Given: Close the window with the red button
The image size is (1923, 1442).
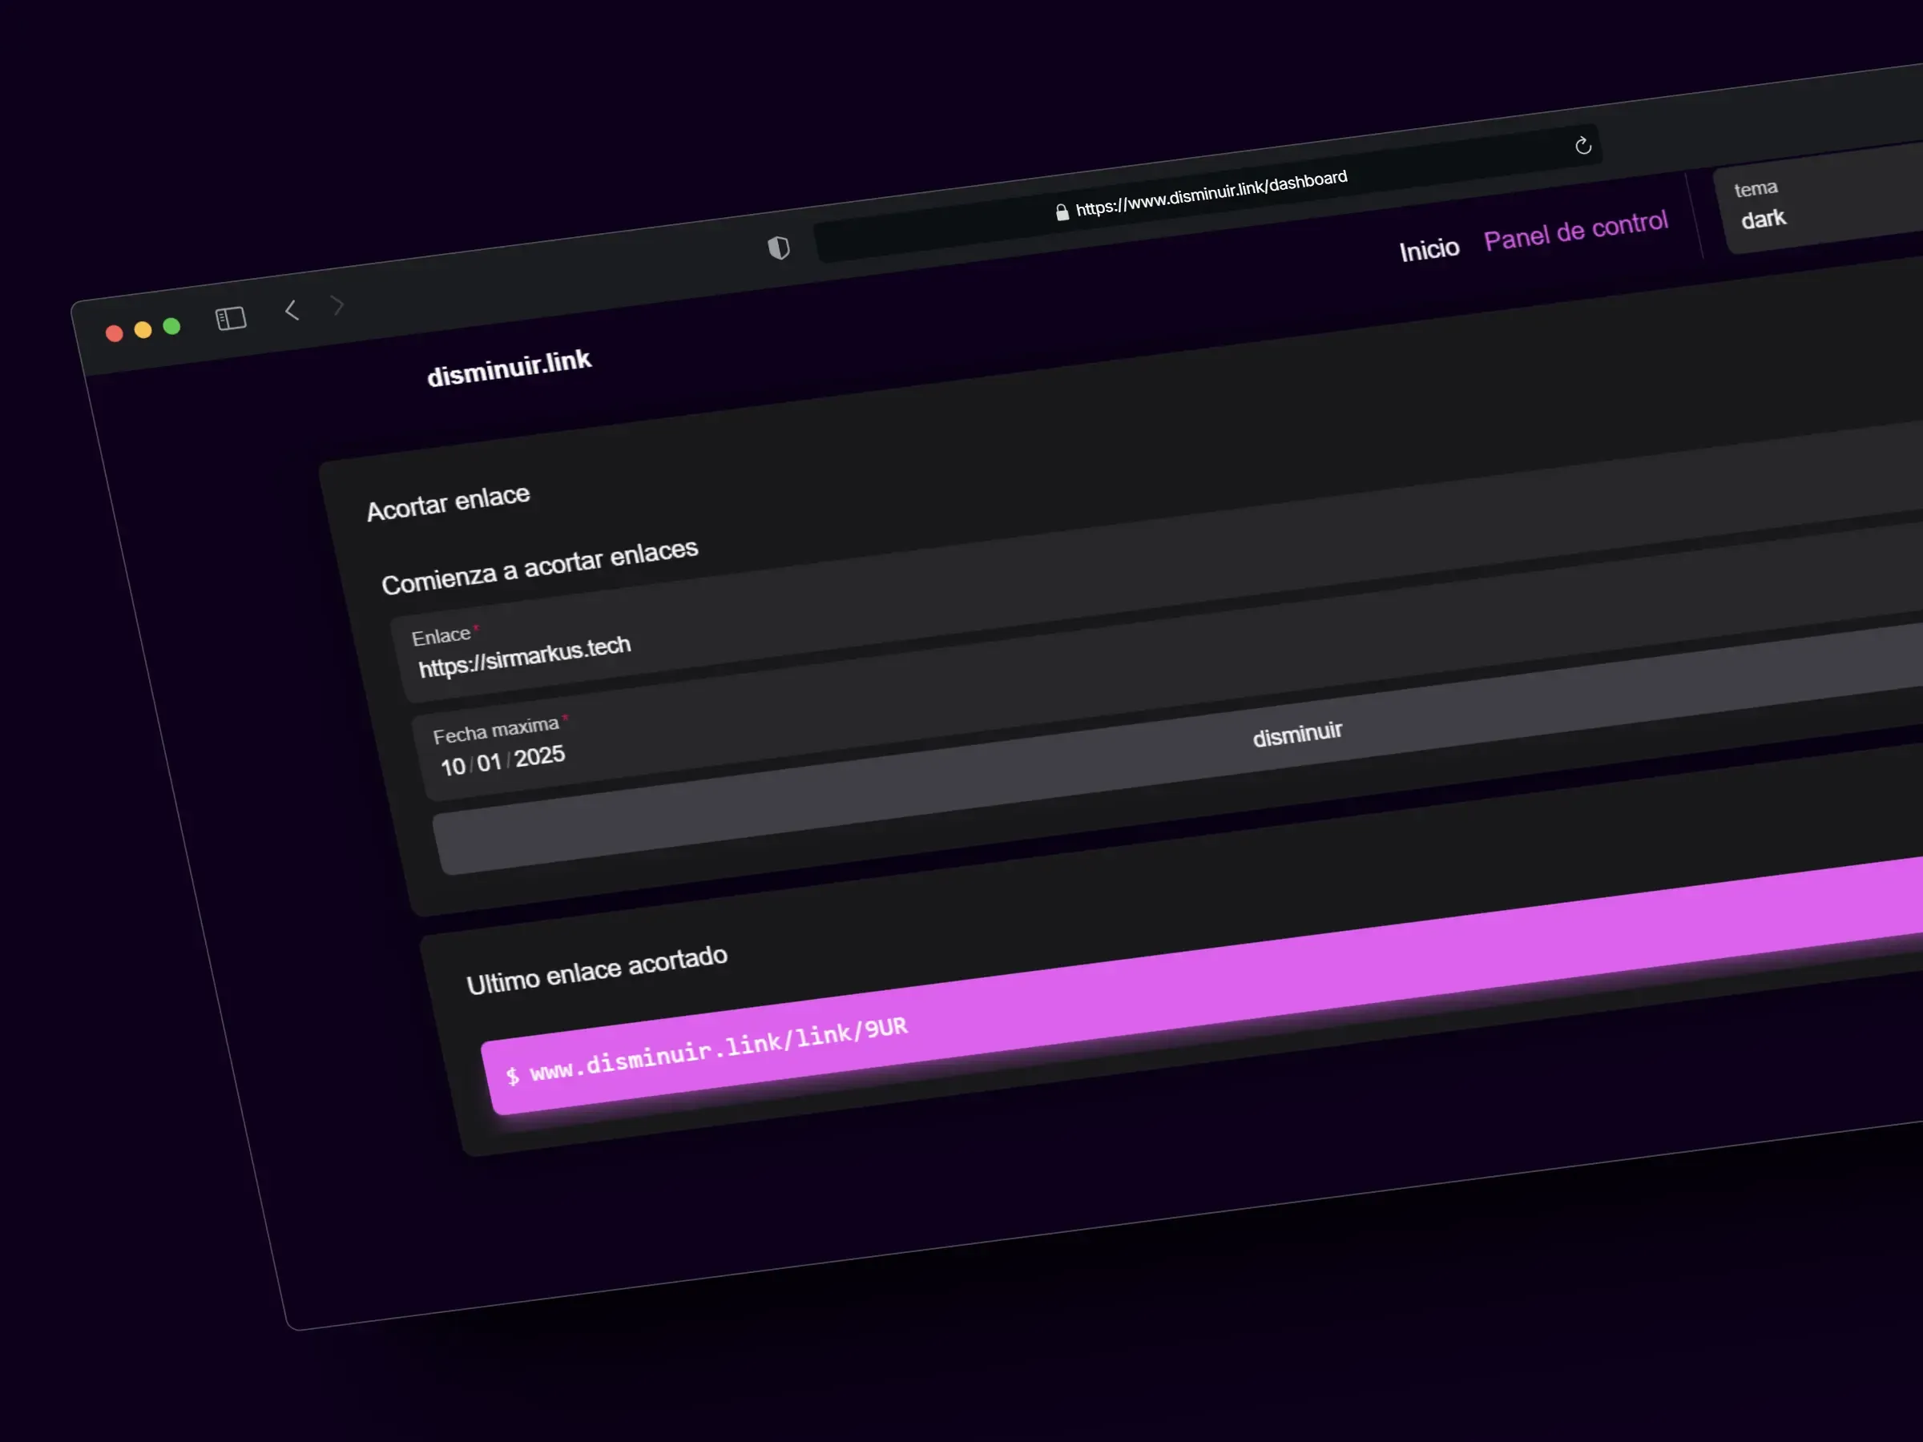Looking at the screenshot, I should tap(114, 334).
